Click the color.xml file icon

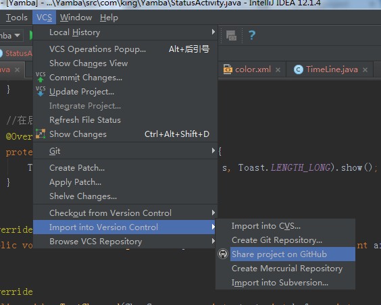point(228,70)
